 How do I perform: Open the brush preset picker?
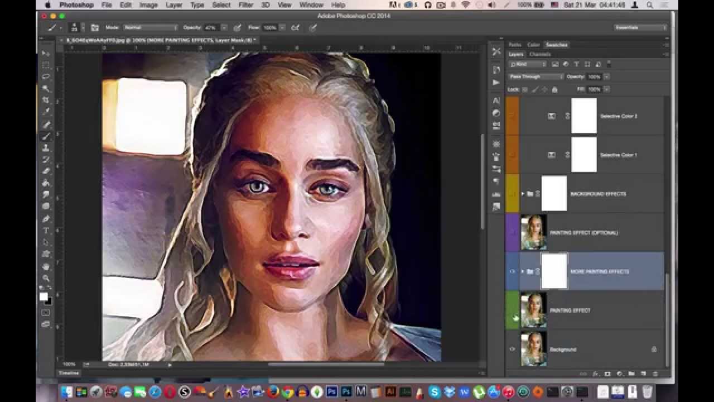coord(76,27)
